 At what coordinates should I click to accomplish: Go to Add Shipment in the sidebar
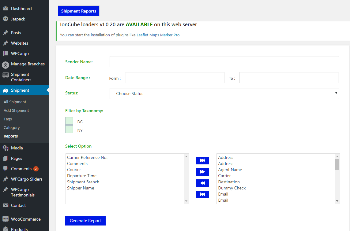16,110
